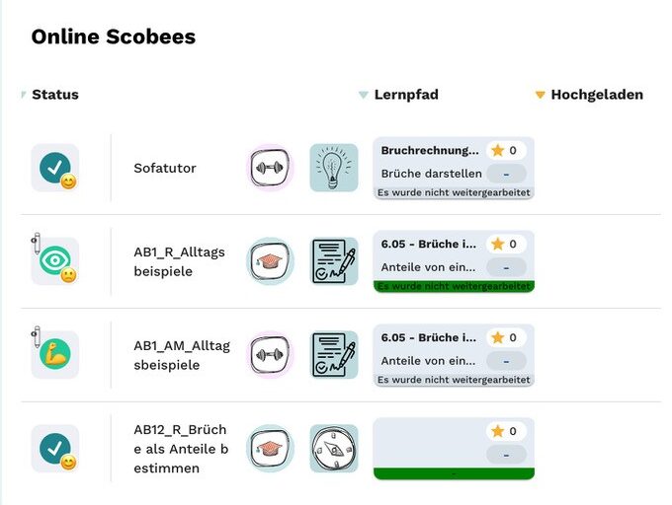Select the Bruchrechnung Lernpfad card title
Image resolution: width=672 pixels, height=505 pixels.
pyautogui.click(x=430, y=151)
